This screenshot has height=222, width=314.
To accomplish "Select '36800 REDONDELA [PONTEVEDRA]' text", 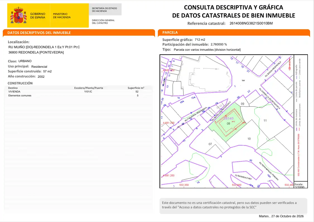I will click(36, 52).
